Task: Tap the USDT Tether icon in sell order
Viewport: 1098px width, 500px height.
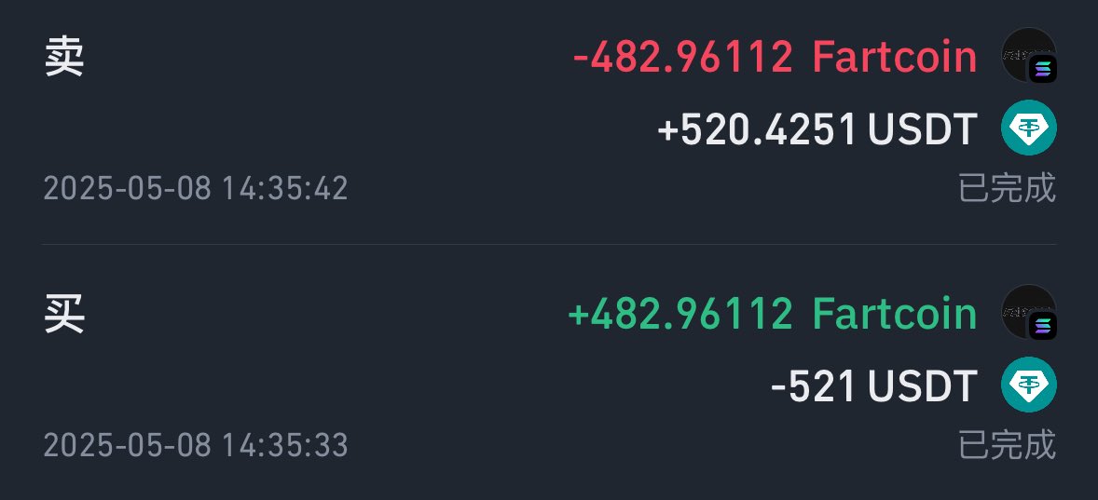Action: 1028,128
